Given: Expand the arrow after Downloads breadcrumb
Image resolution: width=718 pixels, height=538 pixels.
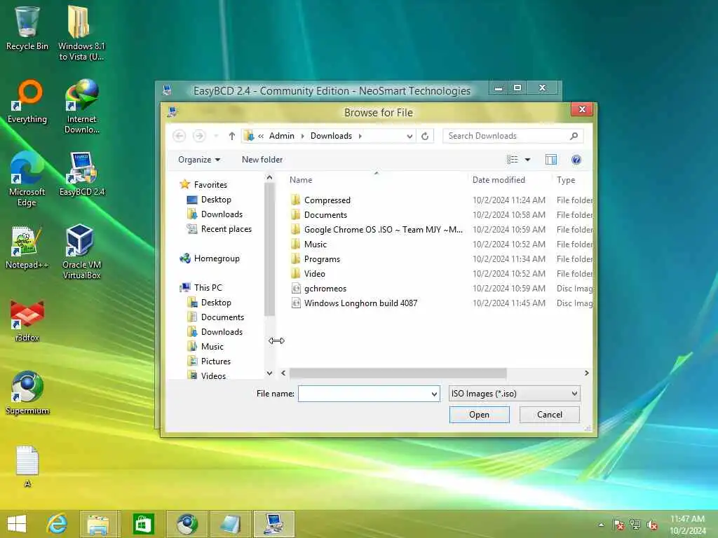Looking at the screenshot, I should pos(360,136).
